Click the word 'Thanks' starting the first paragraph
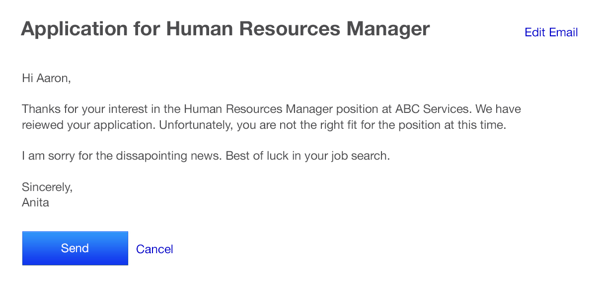This screenshot has height=286, width=600. pos(39,109)
